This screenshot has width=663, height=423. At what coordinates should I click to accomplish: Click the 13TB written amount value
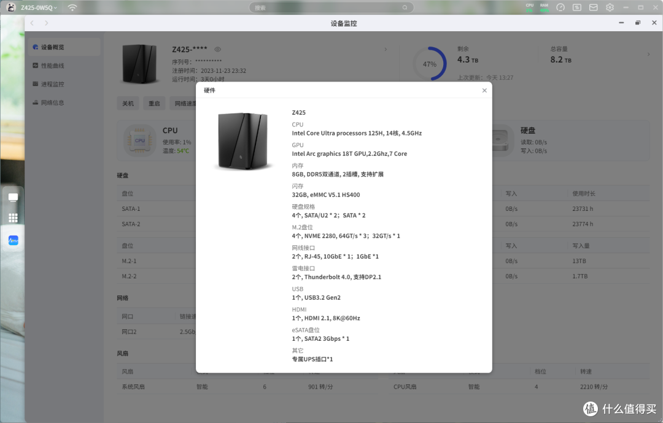point(580,261)
